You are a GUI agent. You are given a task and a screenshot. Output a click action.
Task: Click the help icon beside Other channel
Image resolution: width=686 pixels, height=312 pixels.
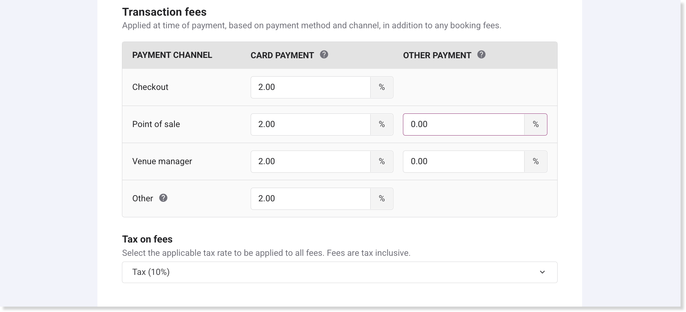[x=163, y=198]
